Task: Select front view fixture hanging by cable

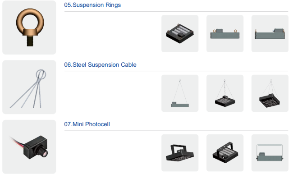Action: click(180, 93)
